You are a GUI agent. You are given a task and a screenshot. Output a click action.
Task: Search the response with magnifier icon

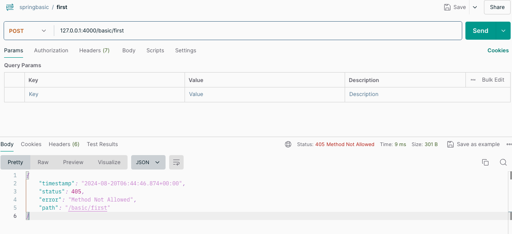(503, 162)
